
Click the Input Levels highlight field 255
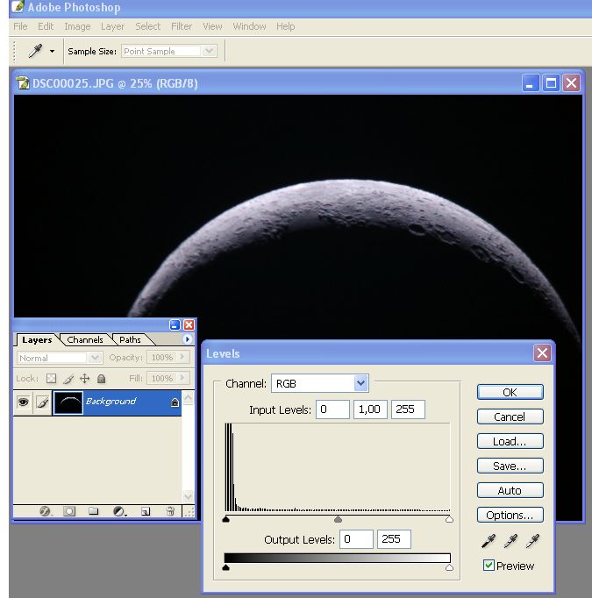click(x=408, y=409)
